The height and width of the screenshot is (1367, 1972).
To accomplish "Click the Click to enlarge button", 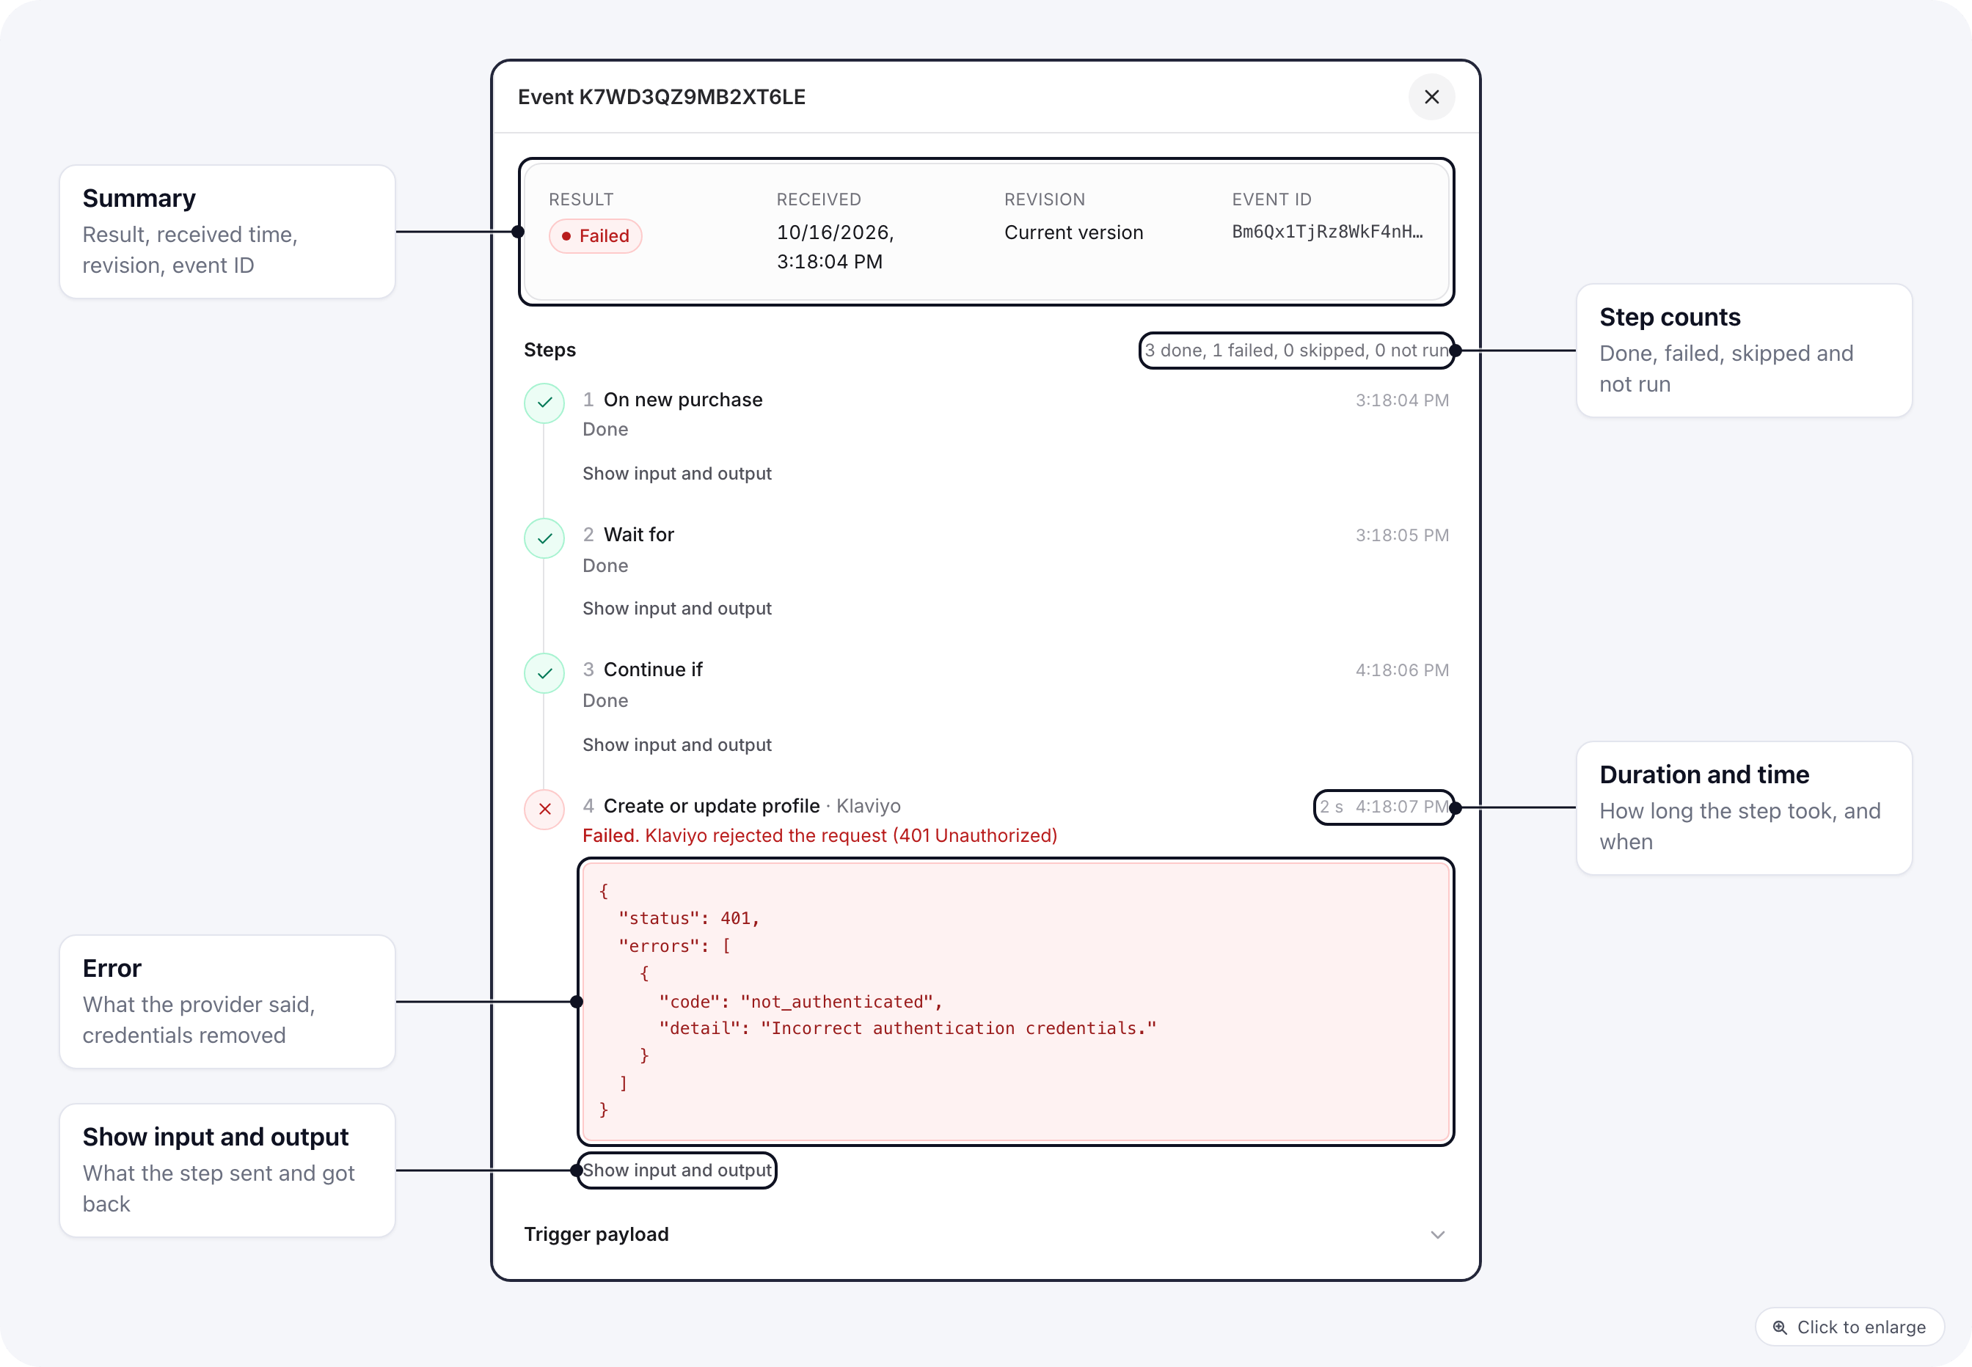I will coord(1849,1327).
